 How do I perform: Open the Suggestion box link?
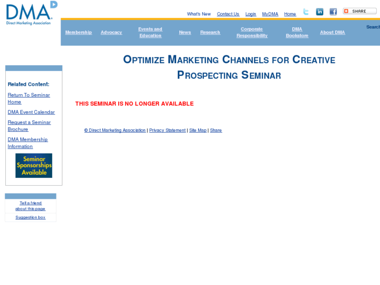[x=30, y=217]
